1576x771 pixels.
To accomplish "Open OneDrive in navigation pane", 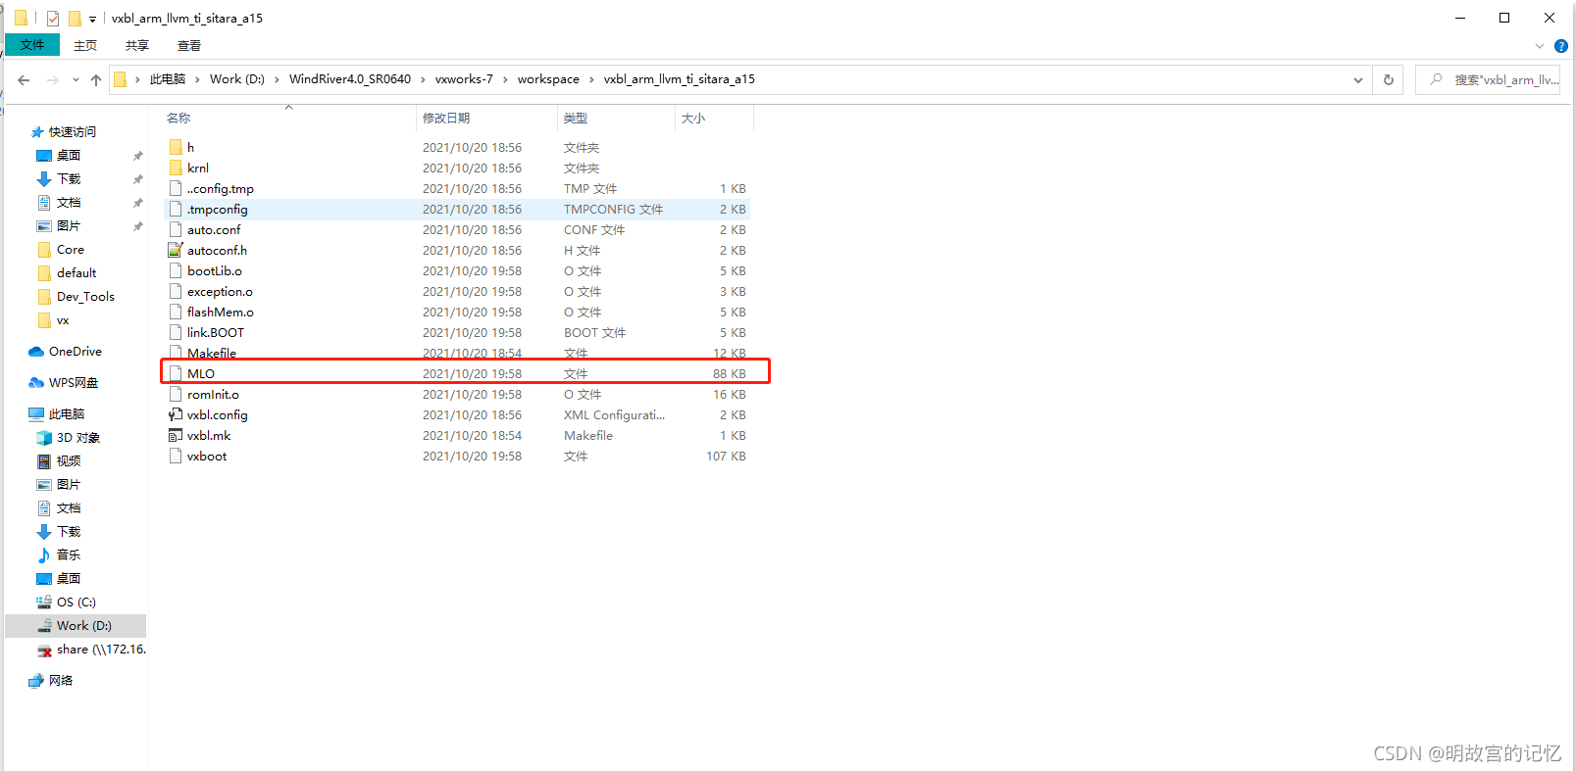I will 76,352.
